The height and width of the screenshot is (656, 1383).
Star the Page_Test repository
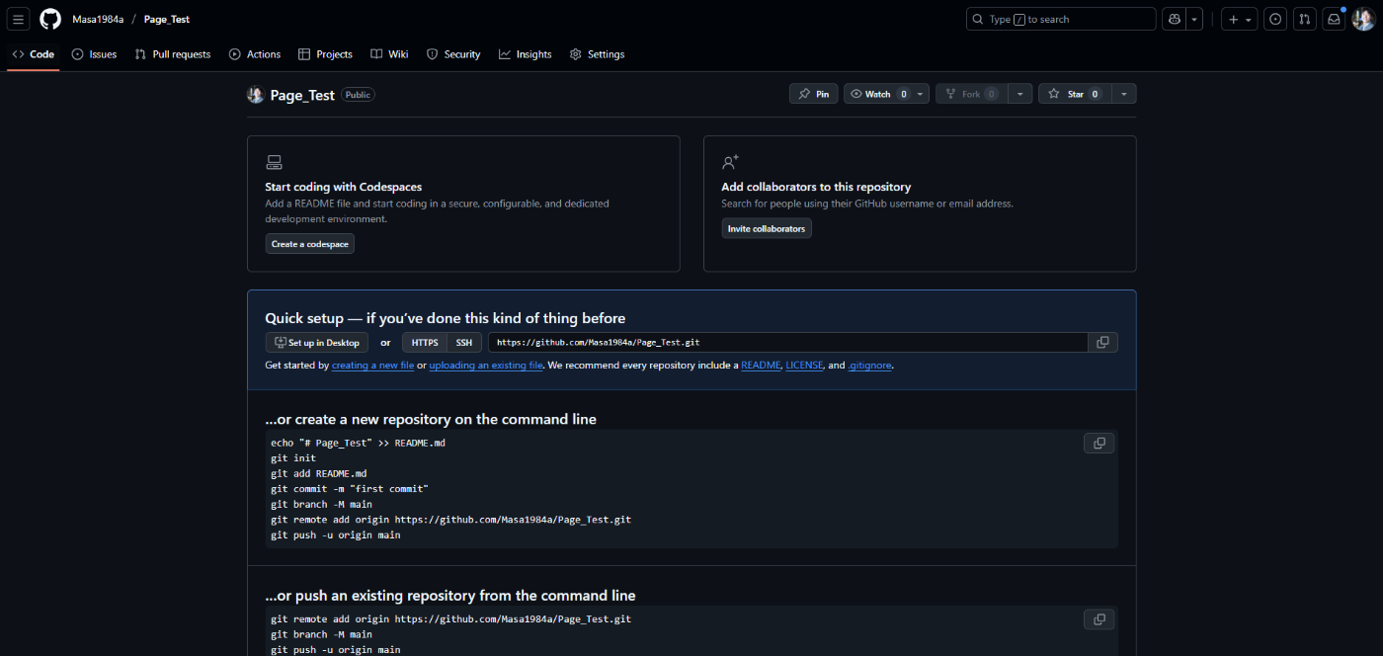[x=1075, y=94]
